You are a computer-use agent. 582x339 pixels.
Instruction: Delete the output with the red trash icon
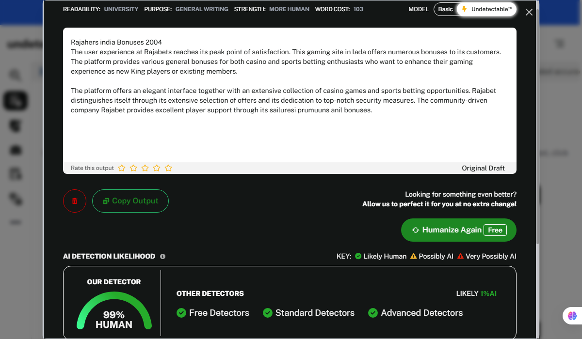[75, 201]
